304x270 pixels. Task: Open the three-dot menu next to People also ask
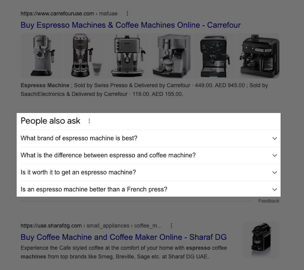(89, 121)
